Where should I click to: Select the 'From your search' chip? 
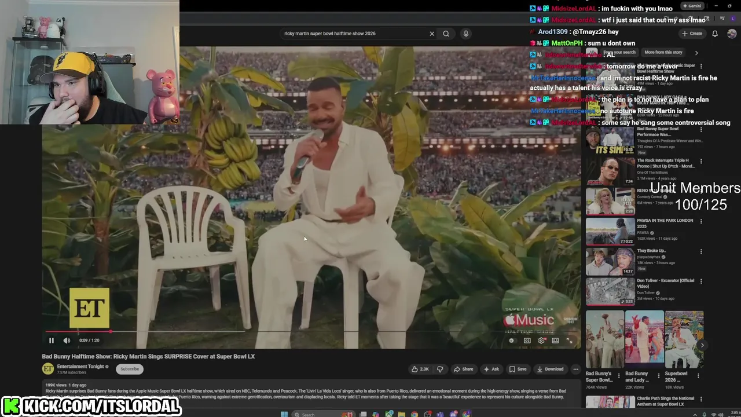click(619, 52)
